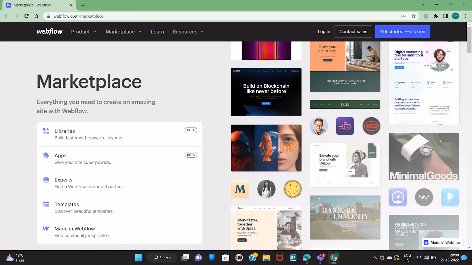Open Elevate your brand with Willow thumbnail

(x=345, y=165)
